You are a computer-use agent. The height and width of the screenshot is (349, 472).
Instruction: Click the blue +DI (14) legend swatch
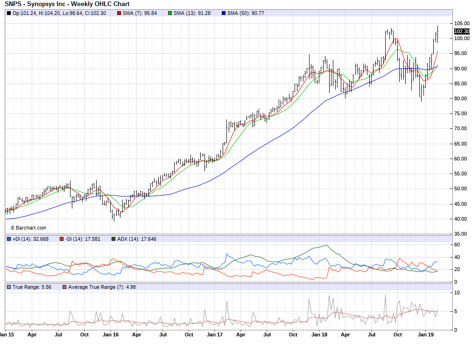[9, 239]
